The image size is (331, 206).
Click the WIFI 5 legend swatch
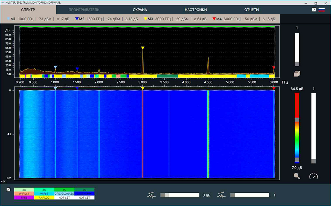click(44, 193)
